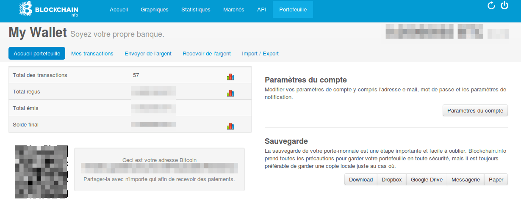Click the 'Paramètres du compte' heading
Image resolution: width=521 pixels, height=206 pixels.
[x=306, y=80]
